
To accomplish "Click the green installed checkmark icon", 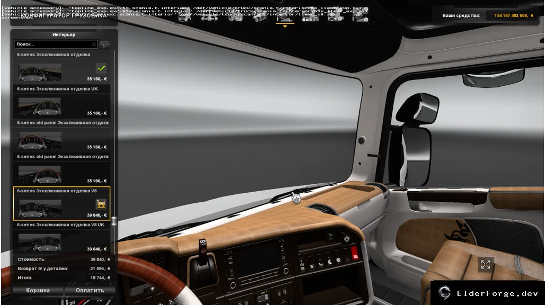I will (101, 68).
